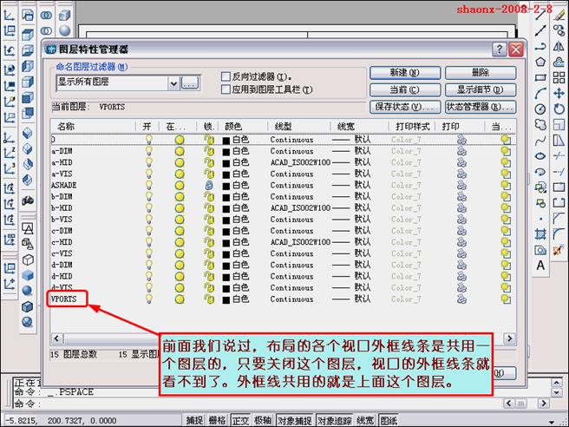The height and width of the screenshot is (427, 569).
Task: Turn off the VPORTS layer light bulb
Action: (149, 299)
